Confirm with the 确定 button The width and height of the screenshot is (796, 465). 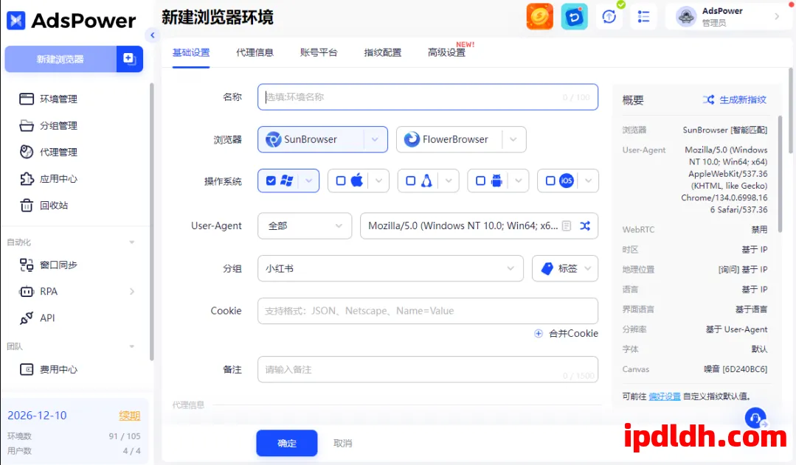287,443
